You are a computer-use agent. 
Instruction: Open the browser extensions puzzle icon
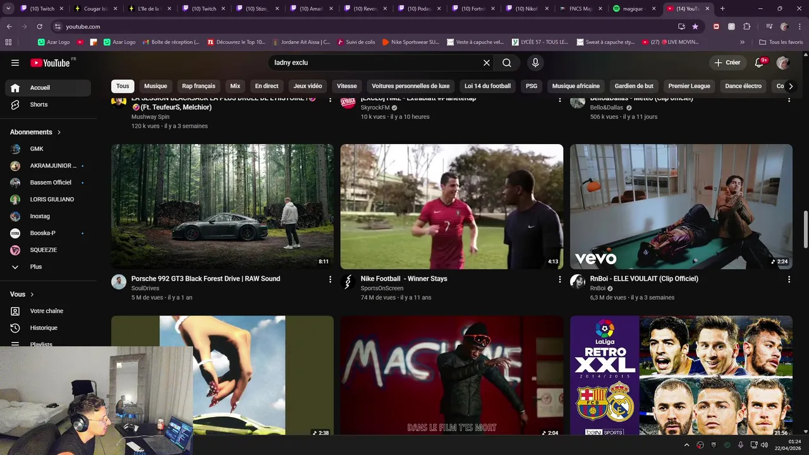click(x=747, y=27)
